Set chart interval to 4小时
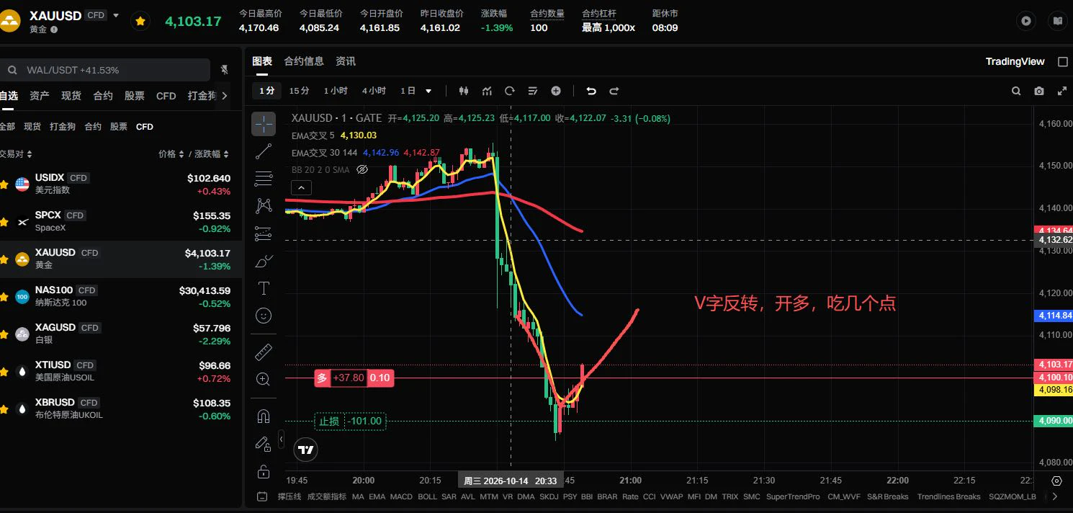The height and width of the screenshot is (513, 1073). pos(374,91)
